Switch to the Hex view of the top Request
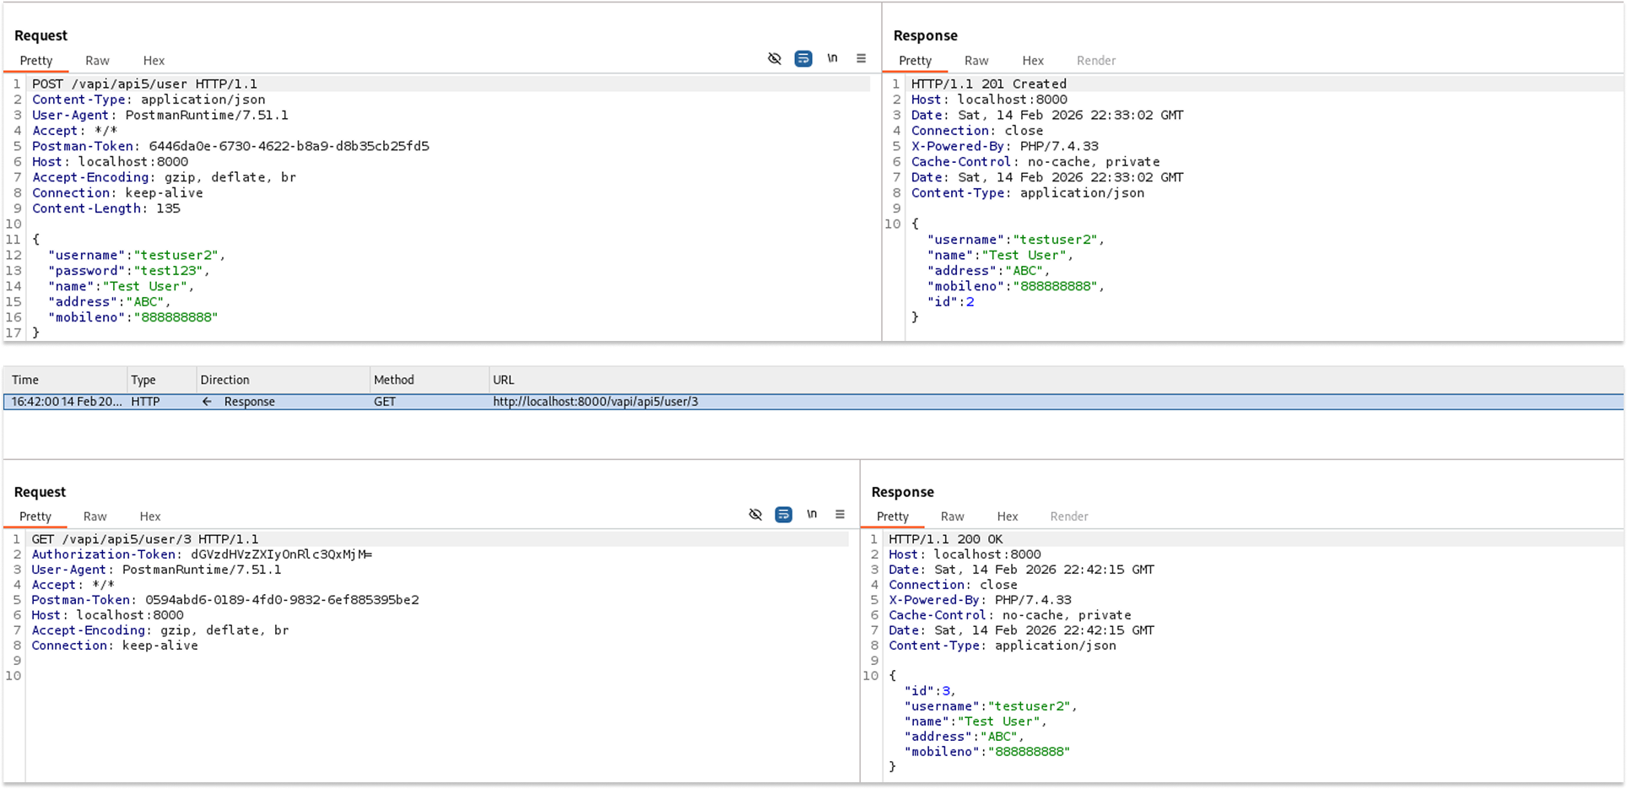The width and height of the screenshot is (1627, 789). click(x=154, y=60)
